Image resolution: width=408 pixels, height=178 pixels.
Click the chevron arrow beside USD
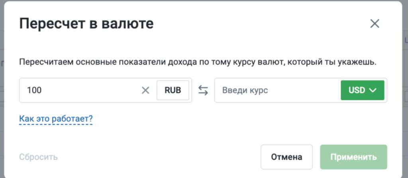pyautogui.click(x=373, y=90)
